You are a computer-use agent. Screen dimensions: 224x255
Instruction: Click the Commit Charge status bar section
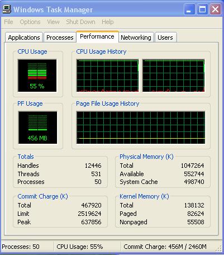(165, 247)
